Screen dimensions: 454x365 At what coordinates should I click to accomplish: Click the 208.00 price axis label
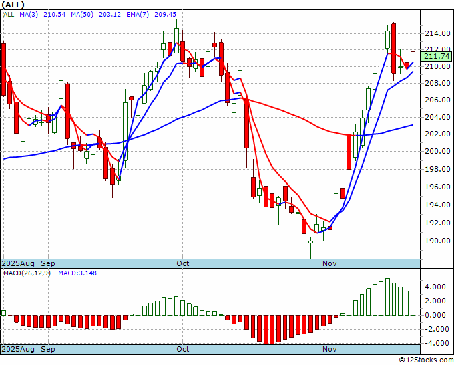(x=437, y=83)
